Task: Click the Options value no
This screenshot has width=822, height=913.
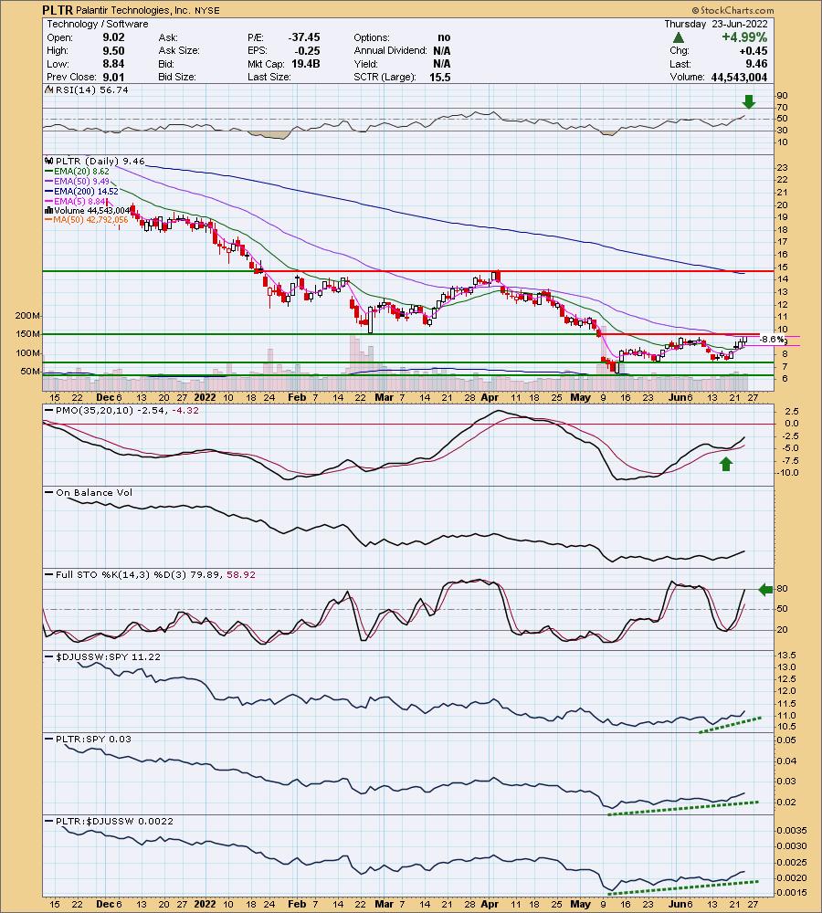Action: coord(444,37)
